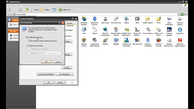
Task: Click Environment Variables button
Action: [x=46, y=74]
